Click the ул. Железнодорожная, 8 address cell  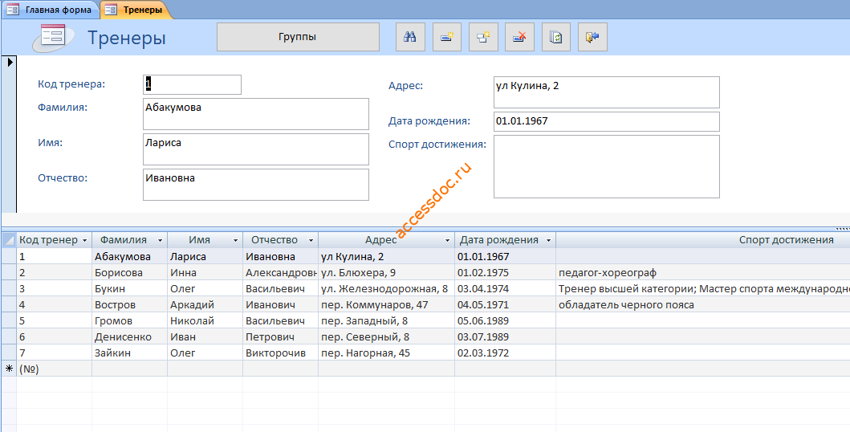(x=387, y=289)
